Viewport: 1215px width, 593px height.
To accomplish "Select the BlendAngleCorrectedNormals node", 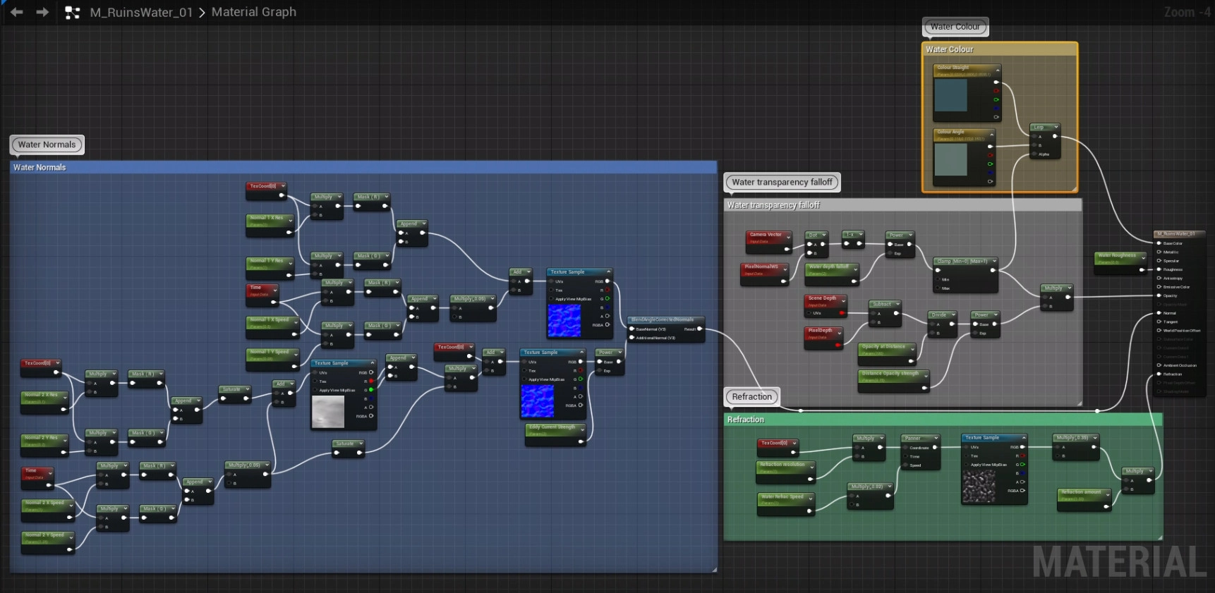I will pyautogui.click(x=662, y=320).
